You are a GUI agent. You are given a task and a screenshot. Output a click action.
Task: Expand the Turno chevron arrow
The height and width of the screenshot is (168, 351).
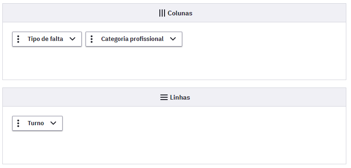pos(53,123)
